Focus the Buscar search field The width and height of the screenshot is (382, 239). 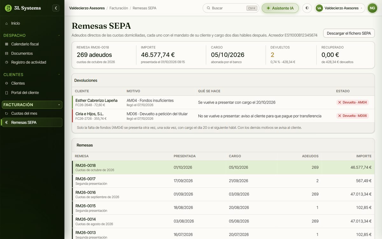pos(231,8)
